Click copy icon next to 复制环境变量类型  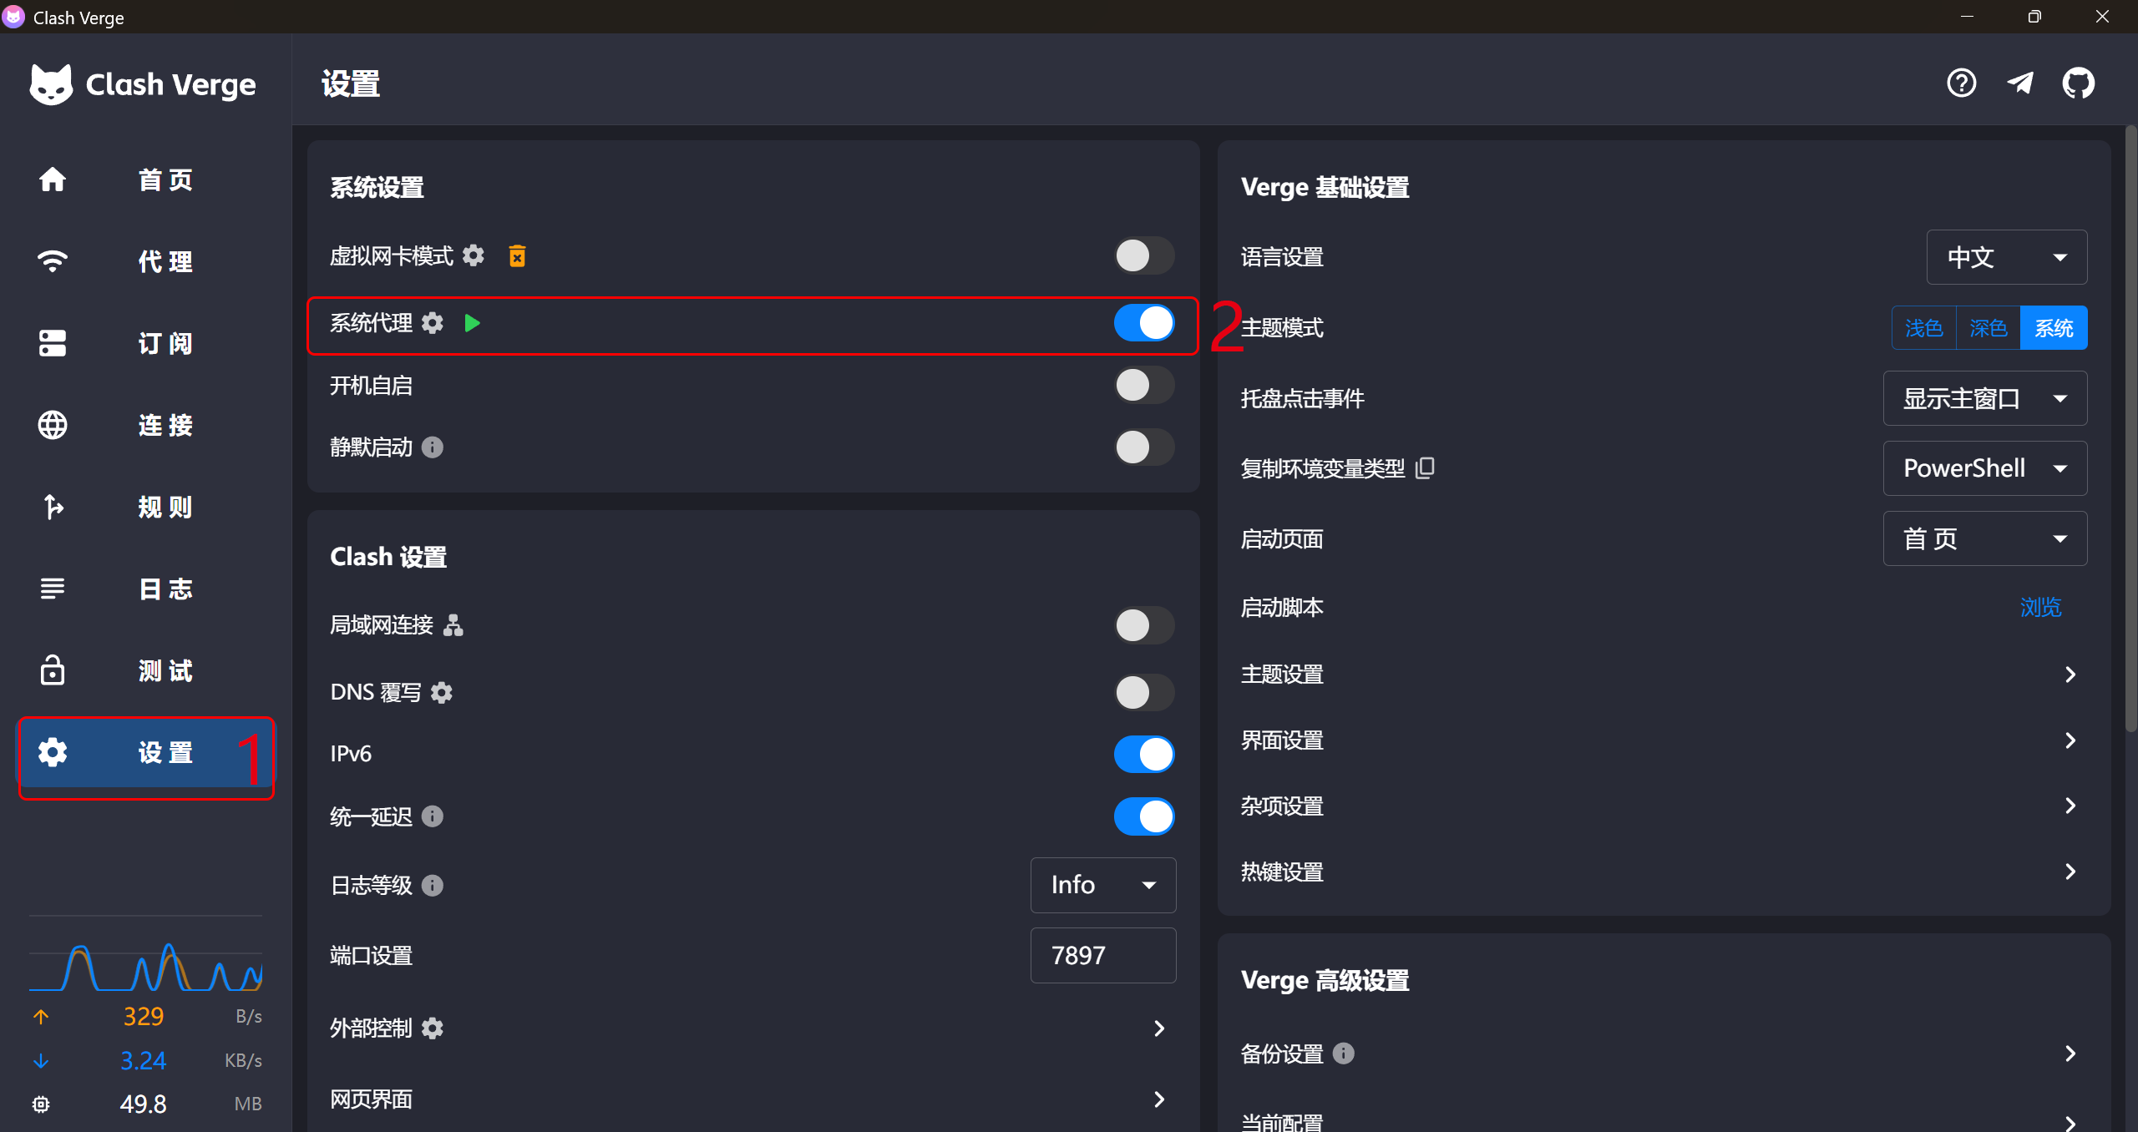(x=1426, y=467)
